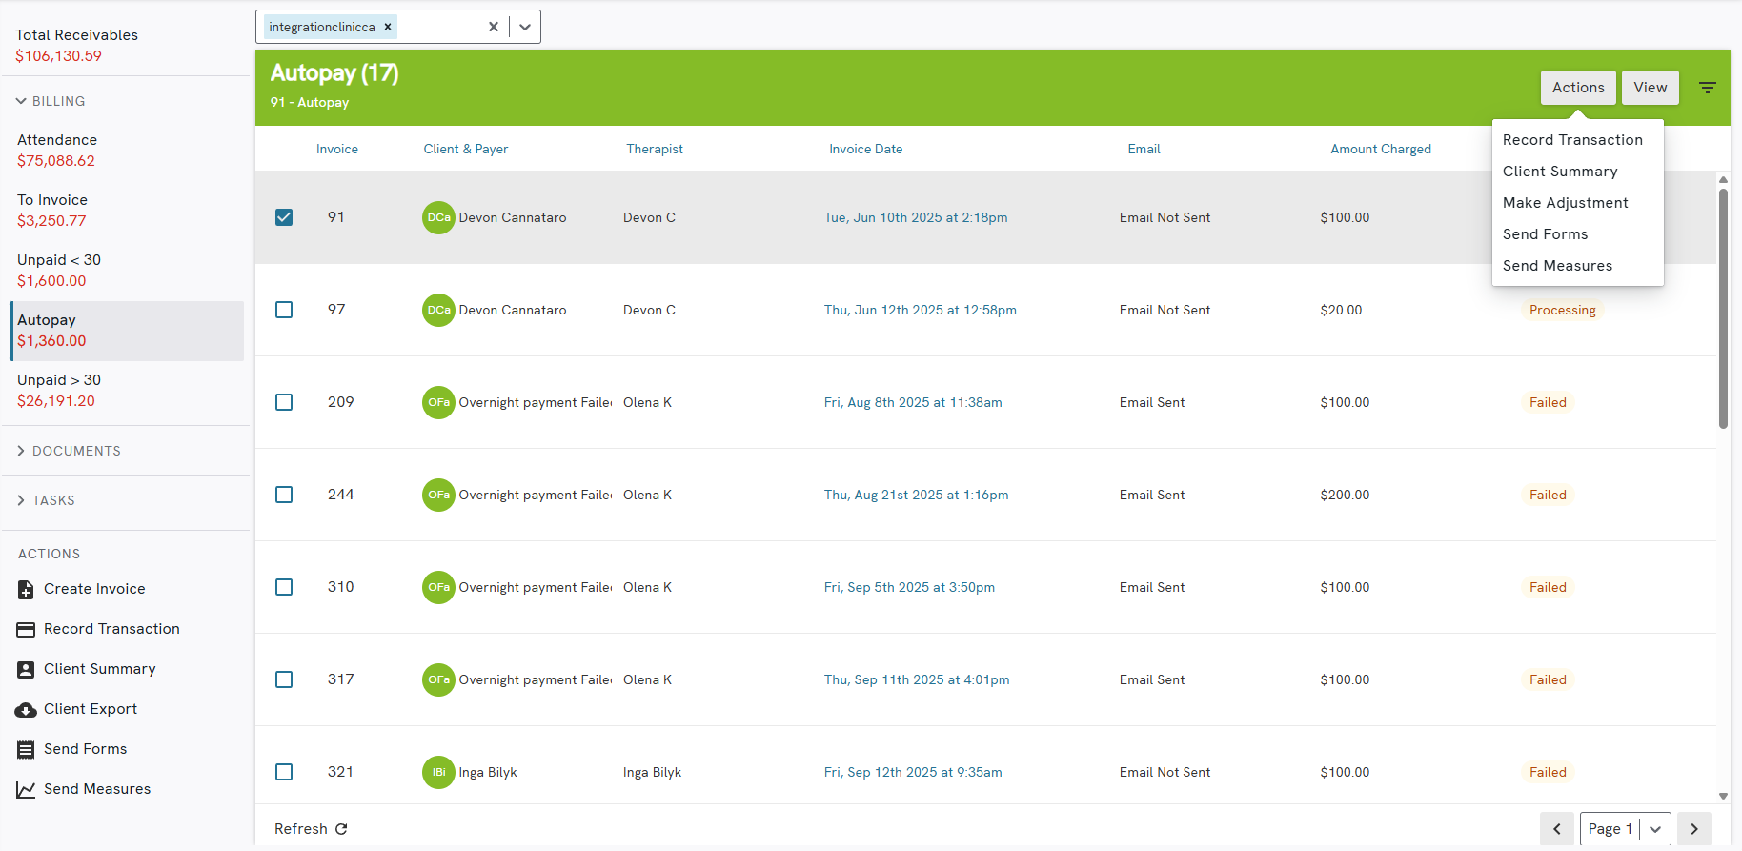Click the OFa avatar on invoice 244
1742x851 pixels.
coord(438,495)
